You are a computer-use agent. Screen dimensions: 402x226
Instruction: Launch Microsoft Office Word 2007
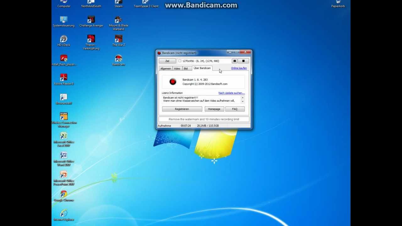(x=64, y=159)
